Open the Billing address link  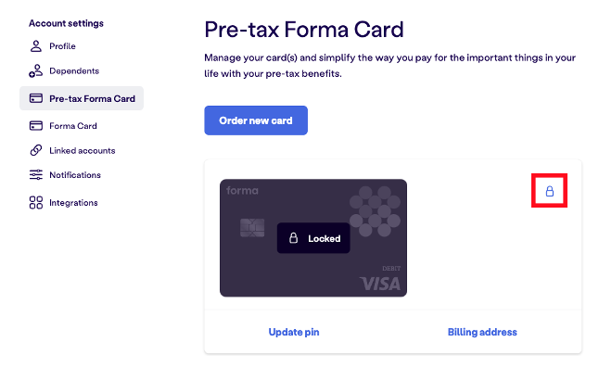tap(482, 333)
